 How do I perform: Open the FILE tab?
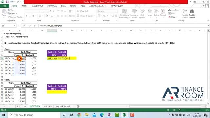tap(5, 6)
